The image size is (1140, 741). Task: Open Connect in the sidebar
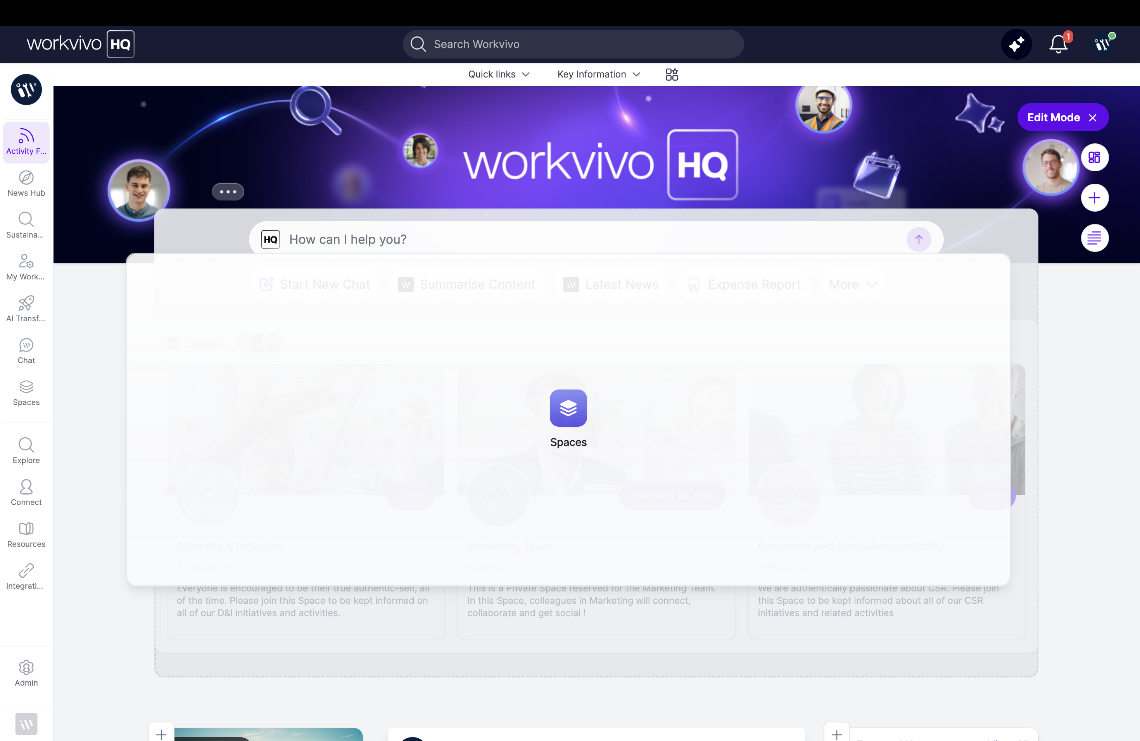pos(26,493)
